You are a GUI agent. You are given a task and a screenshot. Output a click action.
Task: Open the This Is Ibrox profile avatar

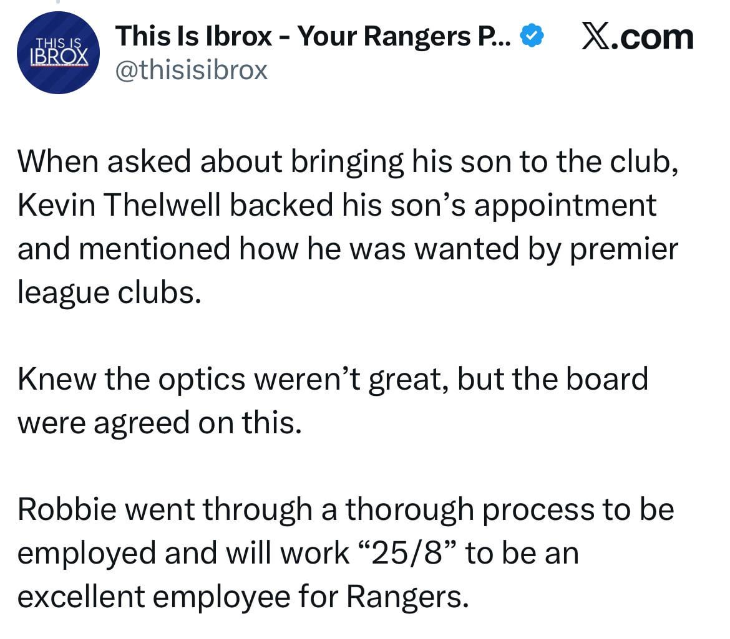click(58, 53)
